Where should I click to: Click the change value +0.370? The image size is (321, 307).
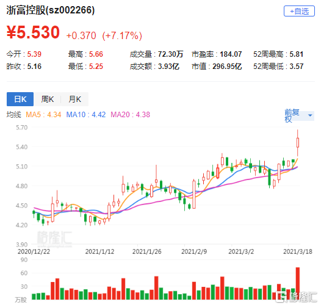[81, 35]
